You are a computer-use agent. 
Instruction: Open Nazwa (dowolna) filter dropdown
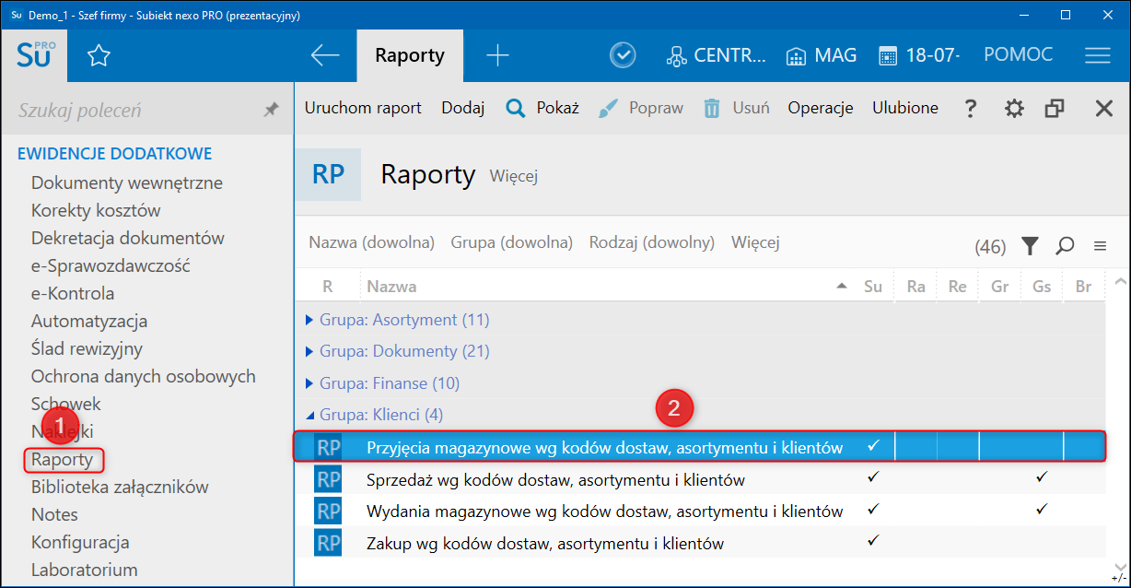tap(371, 243)
